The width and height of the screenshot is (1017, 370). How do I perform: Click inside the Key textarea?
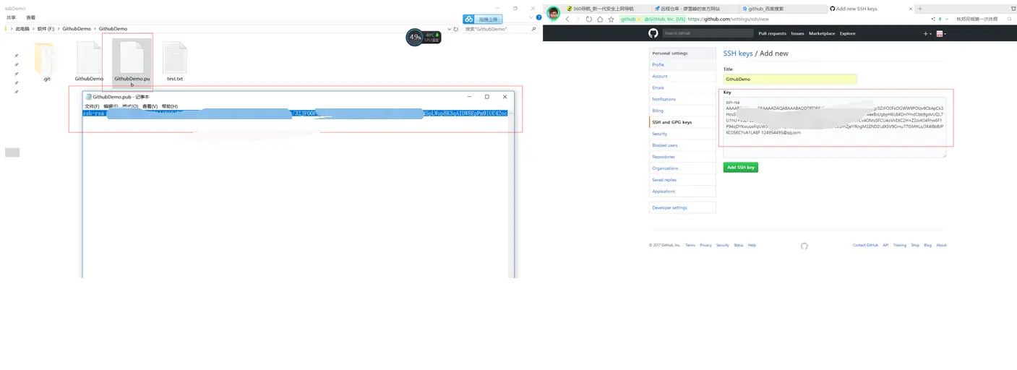(x=835, y=126)
